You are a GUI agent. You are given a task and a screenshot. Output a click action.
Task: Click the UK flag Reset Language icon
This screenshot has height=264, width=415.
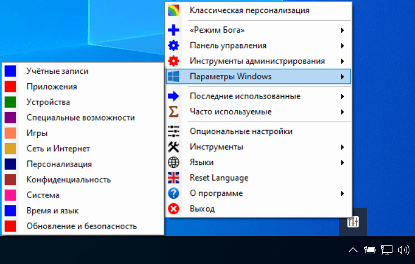point(173,178)
